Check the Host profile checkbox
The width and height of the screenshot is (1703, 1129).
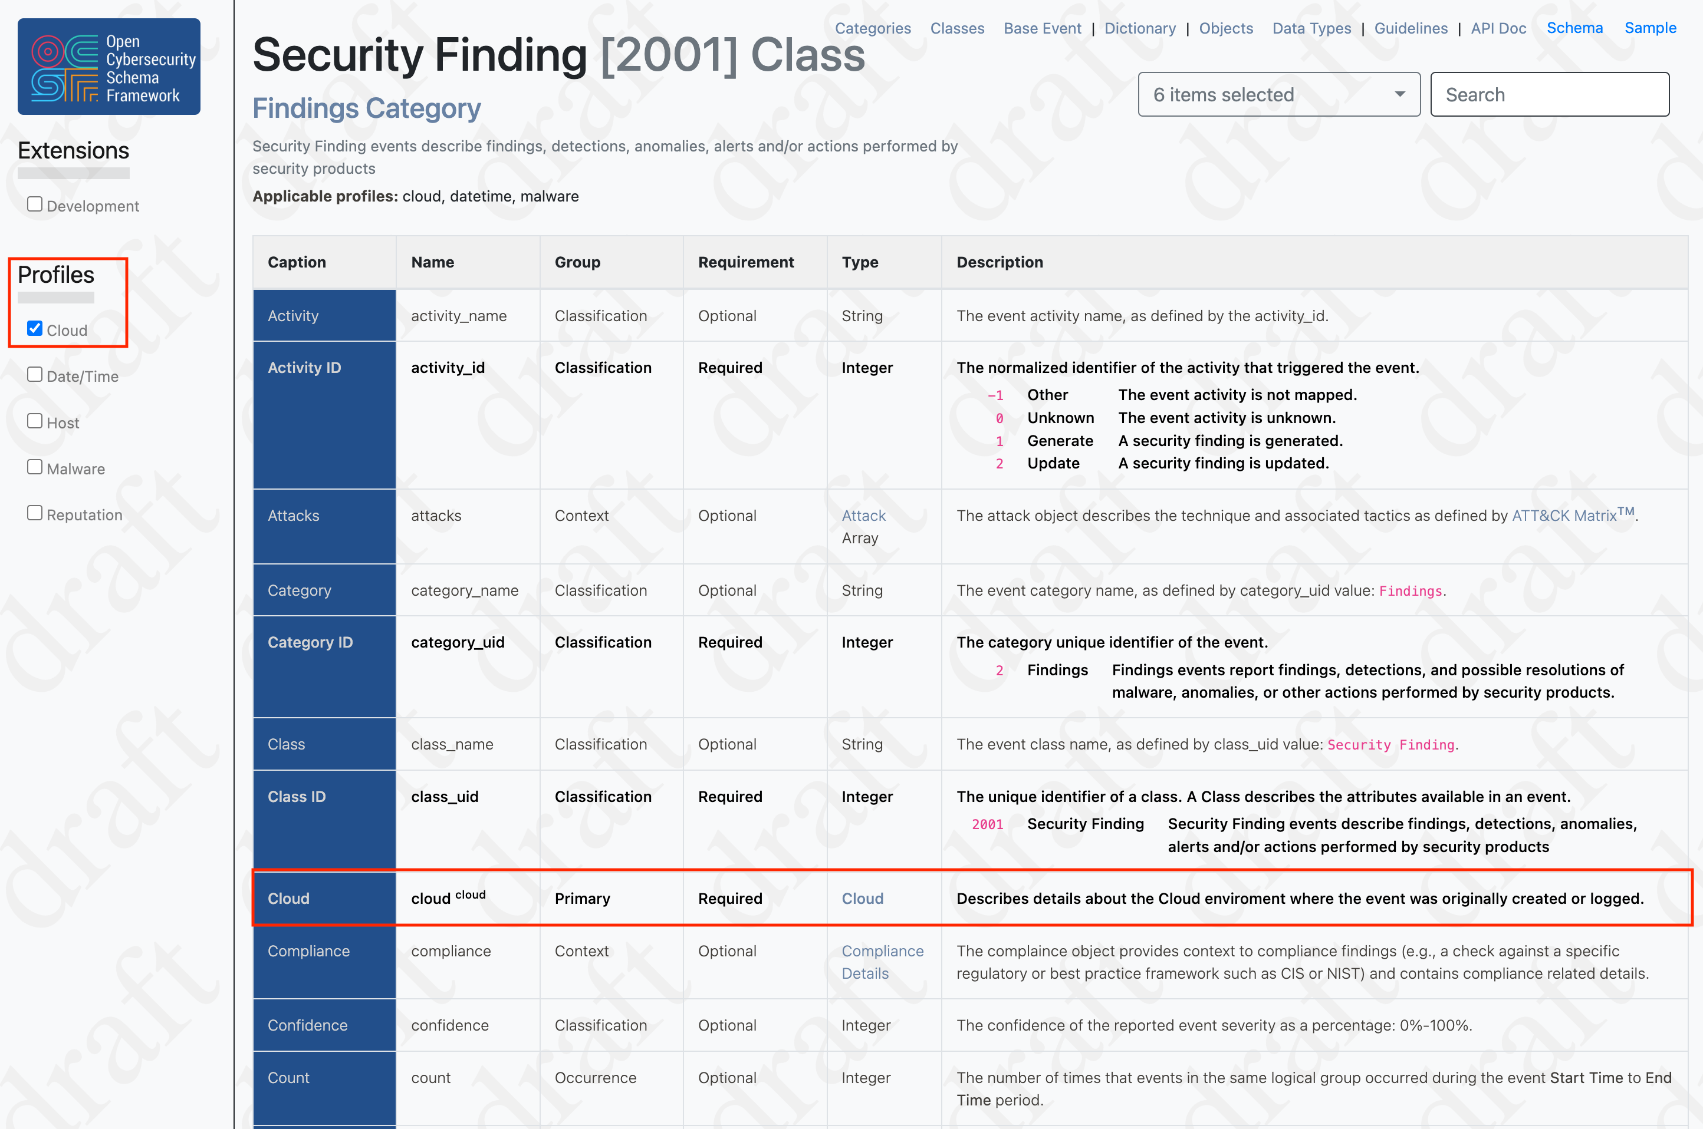(34, 421)
